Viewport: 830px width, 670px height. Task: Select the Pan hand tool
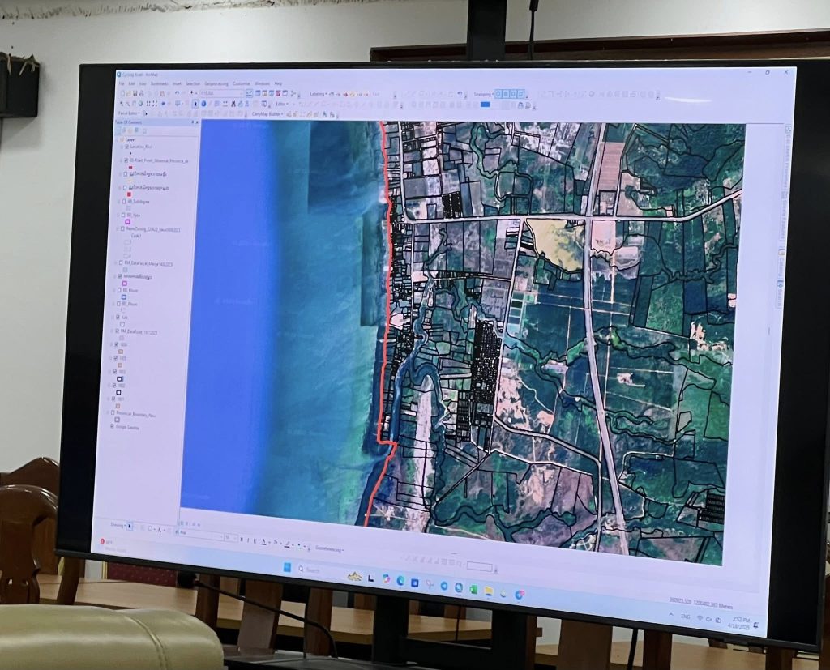[x=134, y=104]
